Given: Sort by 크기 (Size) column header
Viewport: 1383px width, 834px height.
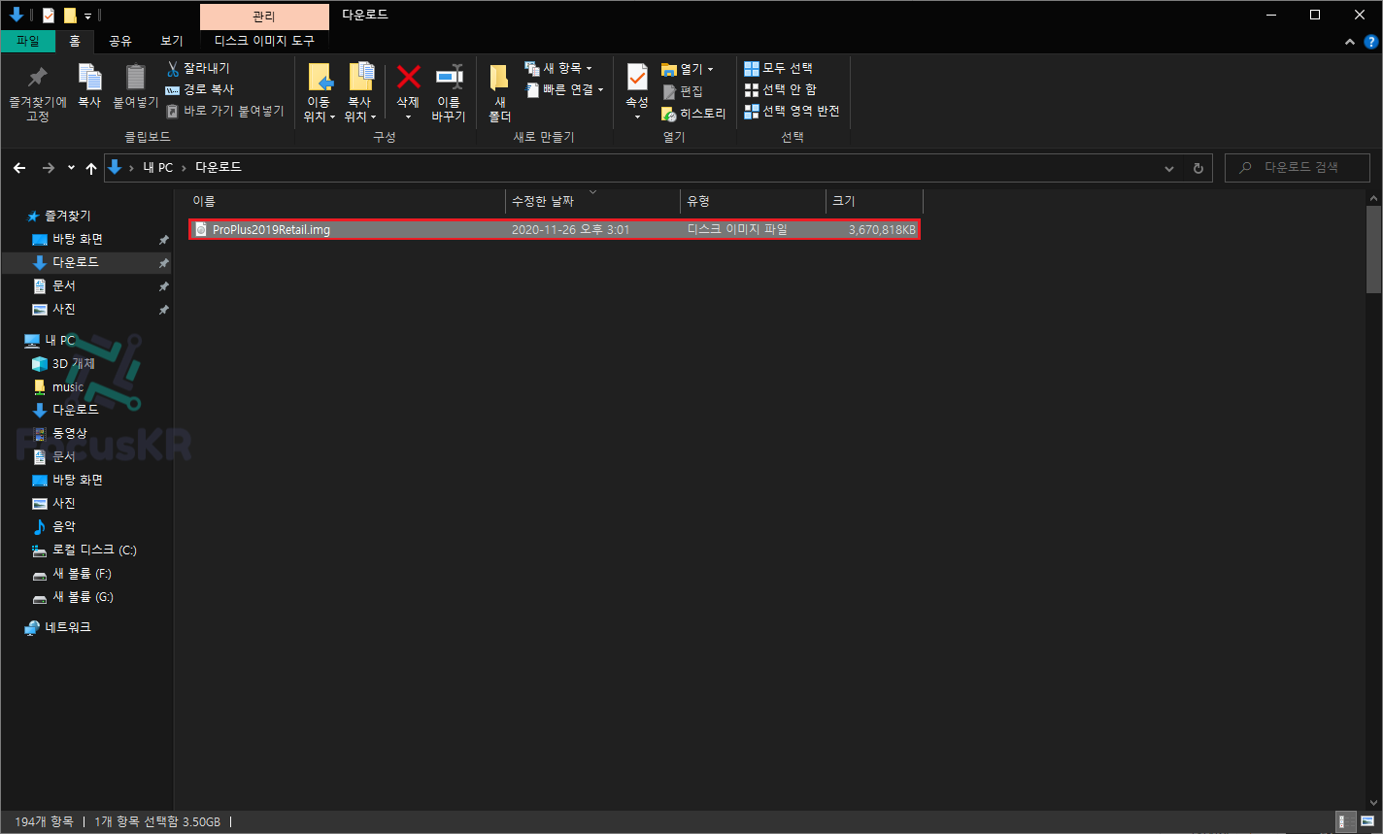Looking at the screenshot, I should pyautogui.click(x=874, y=201).
